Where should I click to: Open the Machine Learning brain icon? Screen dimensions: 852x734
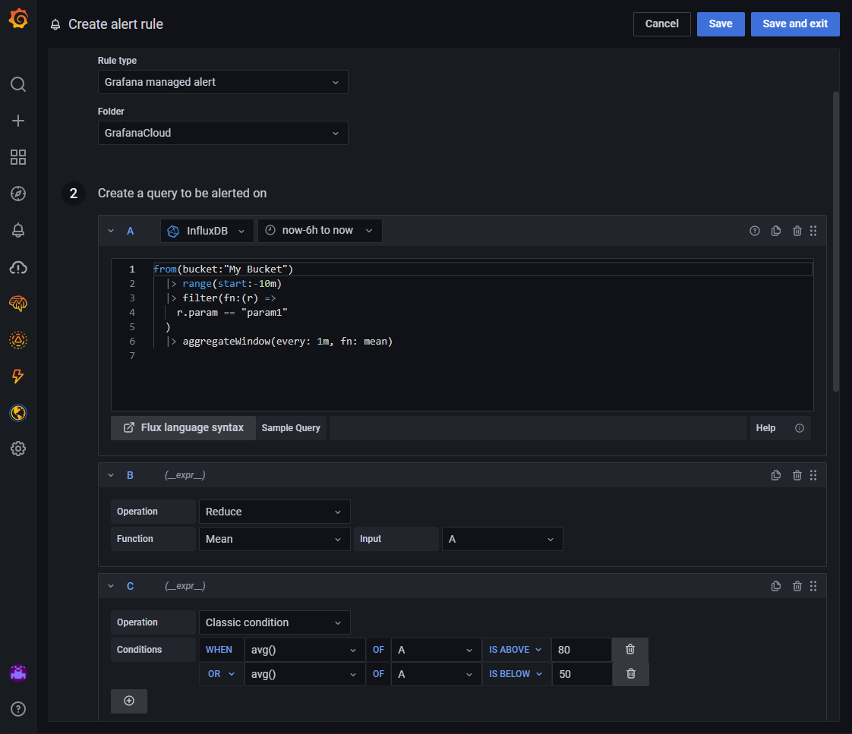pyautogui.click(x=18, y=303)
